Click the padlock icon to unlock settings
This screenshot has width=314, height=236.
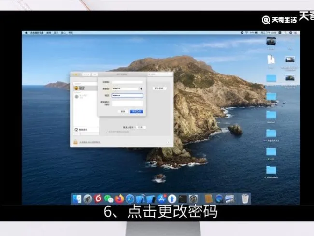tap(75, 142)
